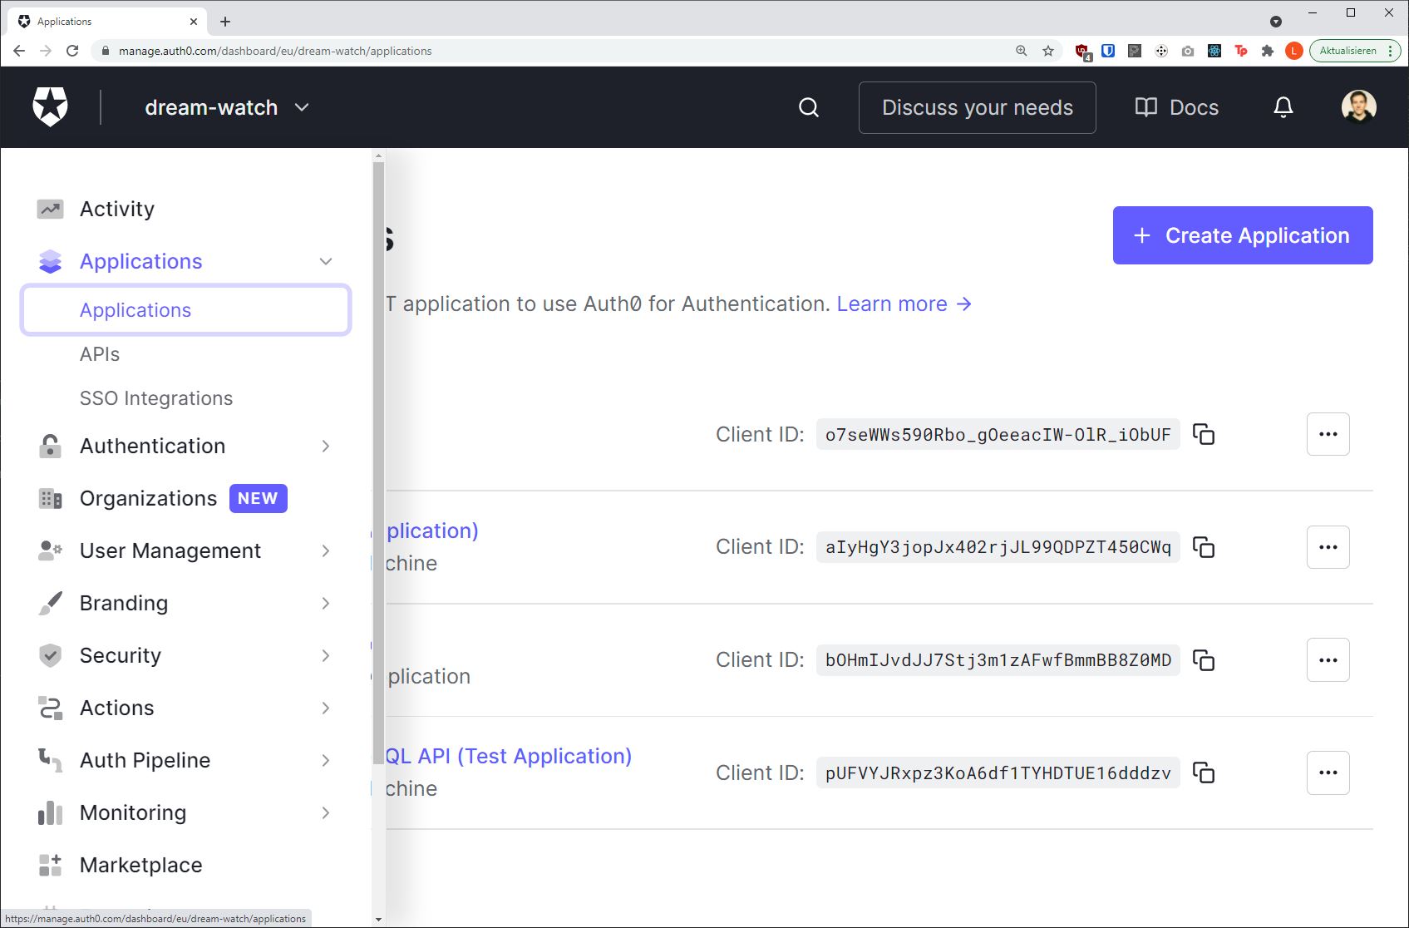Click the Organizations building icon
This screenshot has width=1409, height=928.
[50, 498]
